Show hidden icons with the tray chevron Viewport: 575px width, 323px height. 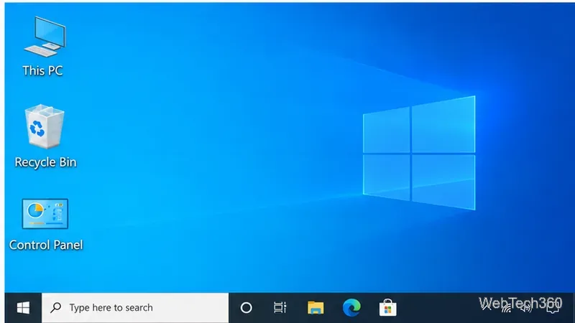tap(487, 307)
